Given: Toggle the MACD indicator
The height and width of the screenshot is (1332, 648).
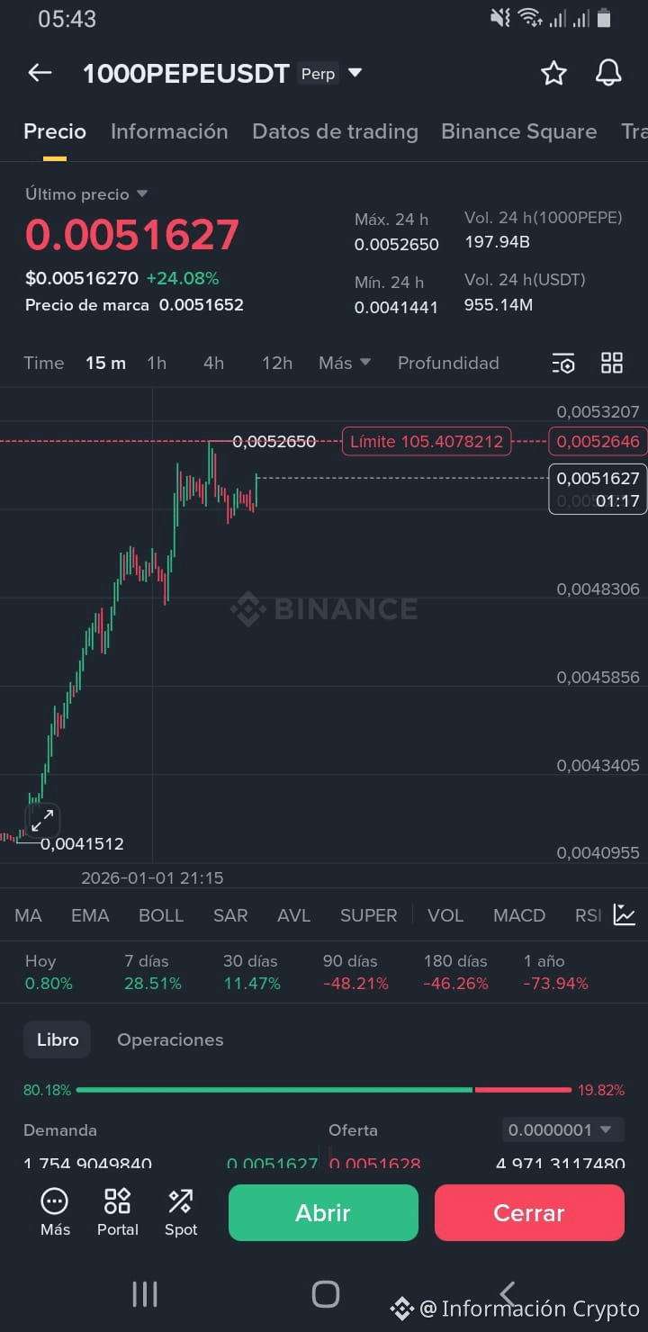Looking at the screenshot, I should coord(519,915).
